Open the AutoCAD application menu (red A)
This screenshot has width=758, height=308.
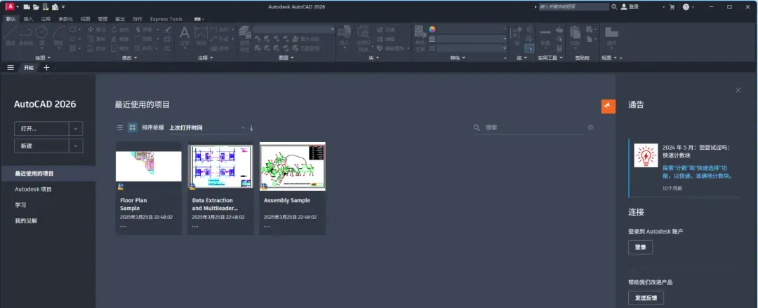coord(9,7)
